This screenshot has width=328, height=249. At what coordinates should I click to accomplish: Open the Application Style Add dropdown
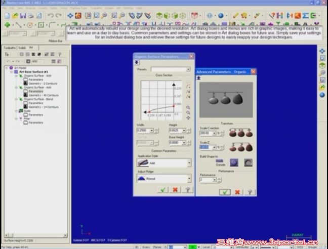tap(189, 163)
